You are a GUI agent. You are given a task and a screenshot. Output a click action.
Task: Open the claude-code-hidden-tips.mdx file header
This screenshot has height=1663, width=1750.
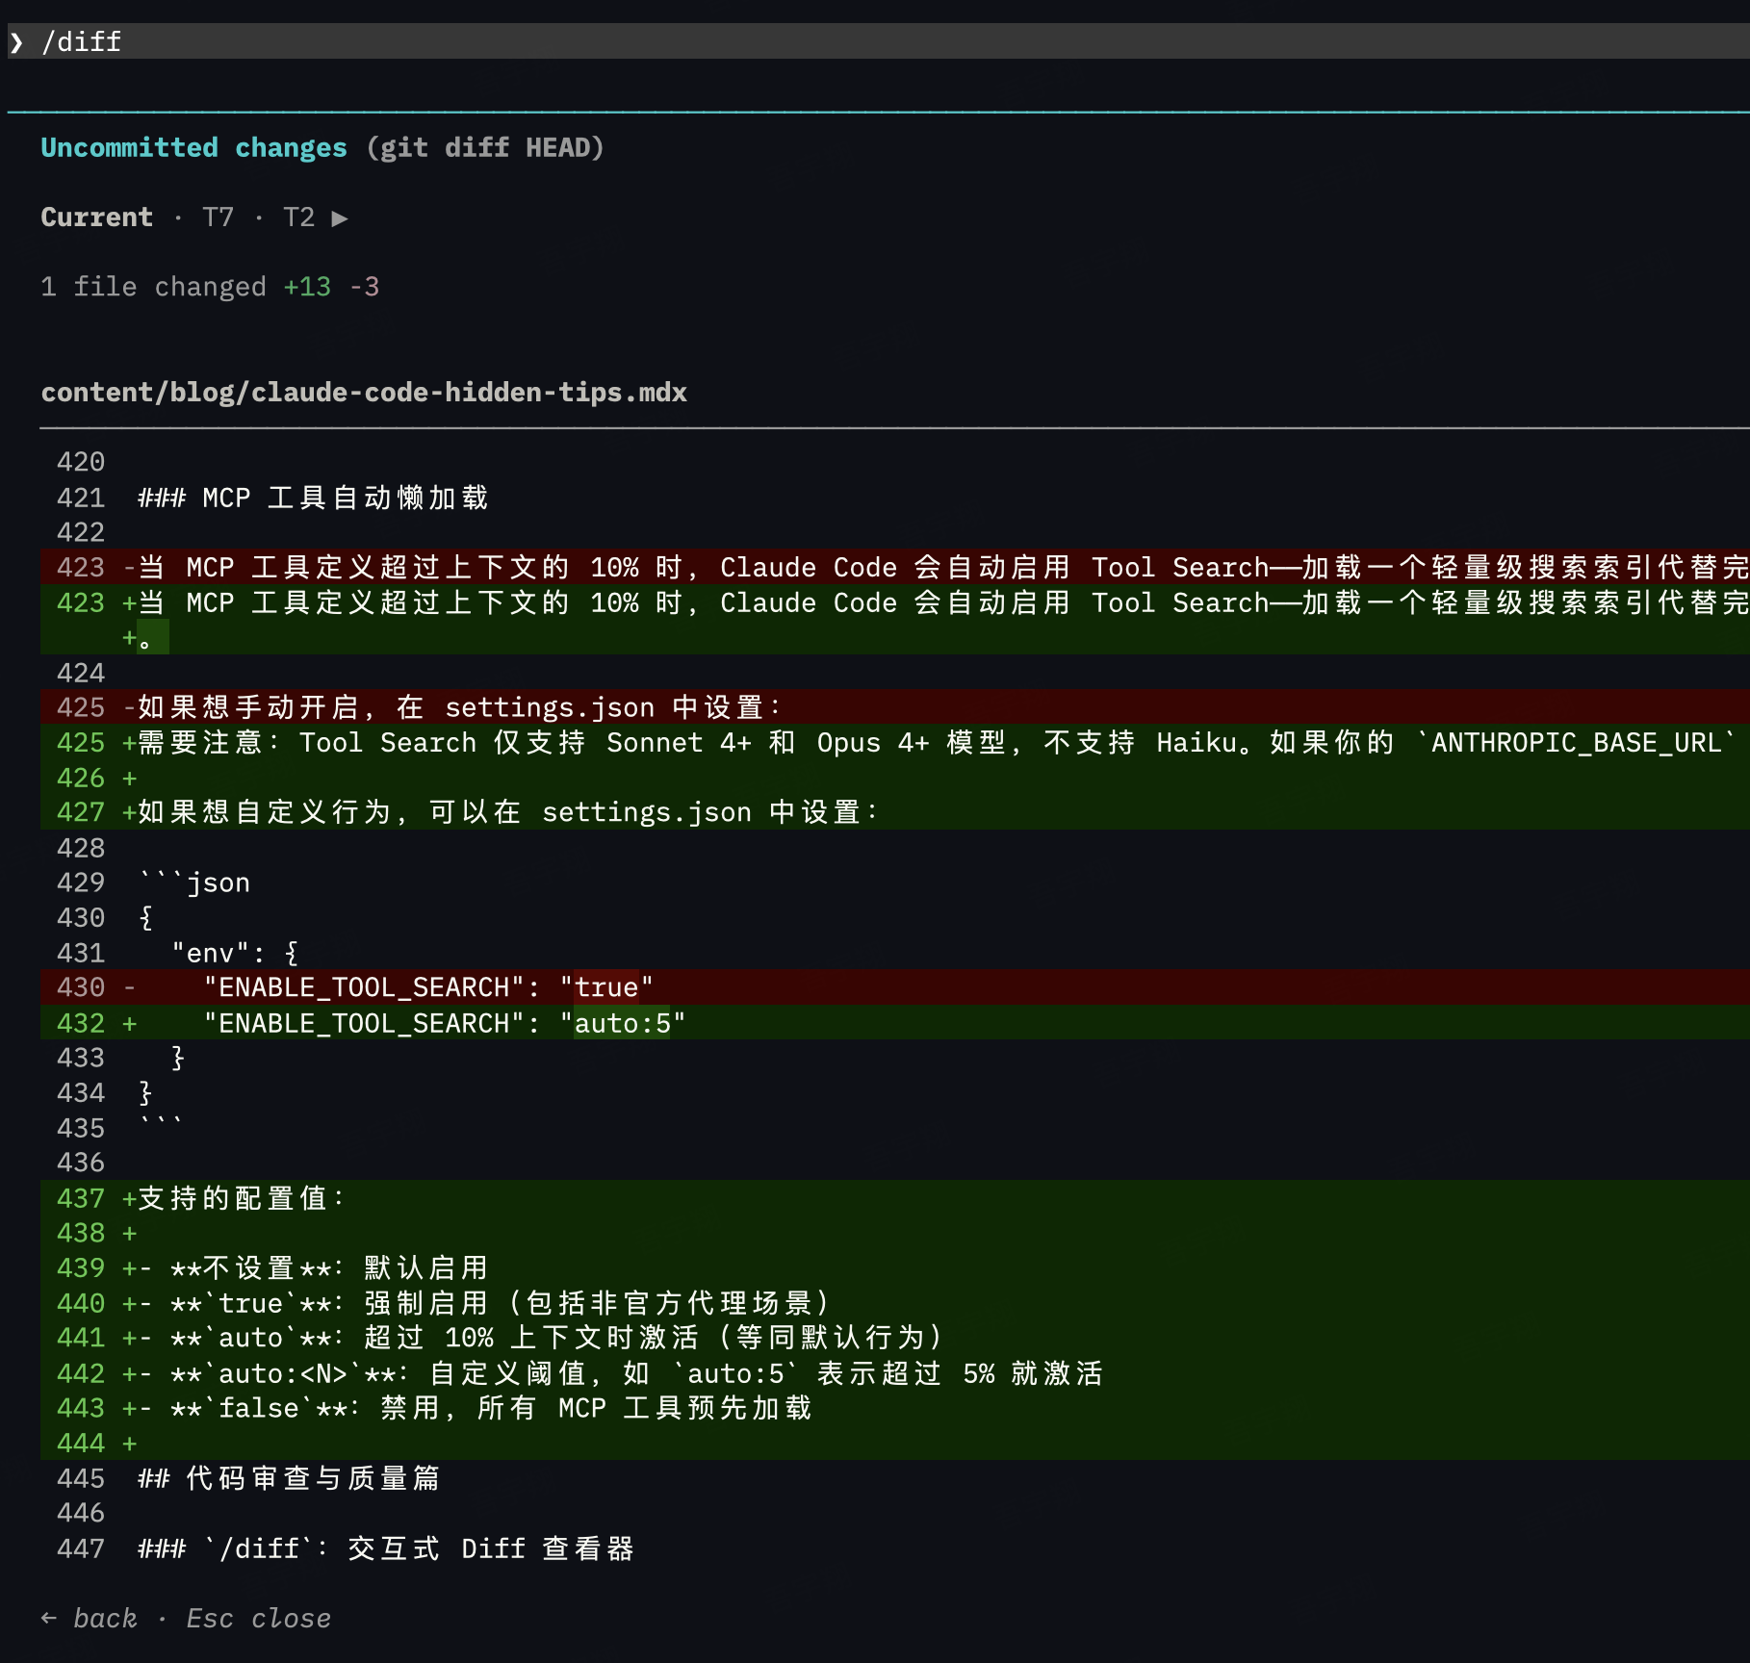click(x=364, y=393)
